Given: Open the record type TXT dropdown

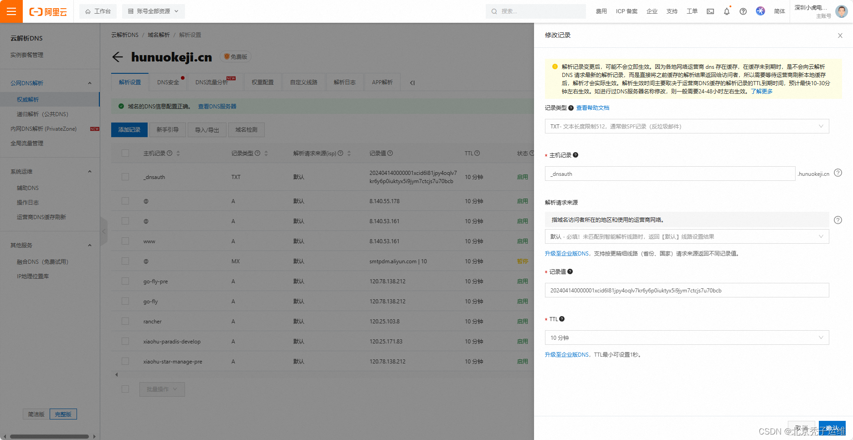Looking at the screenshot, I should [x=687, y=126].
